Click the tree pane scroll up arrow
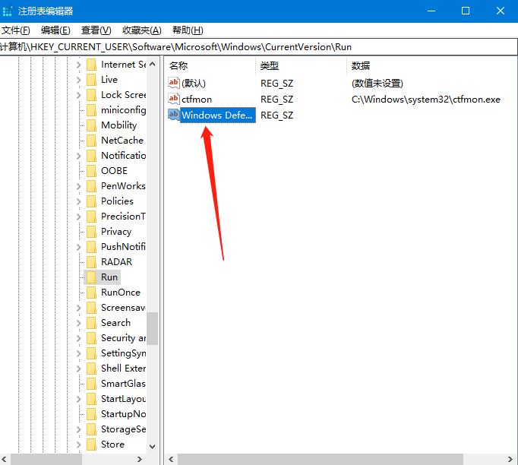Screen dimensions: 518x465 [x=153, y=64]
